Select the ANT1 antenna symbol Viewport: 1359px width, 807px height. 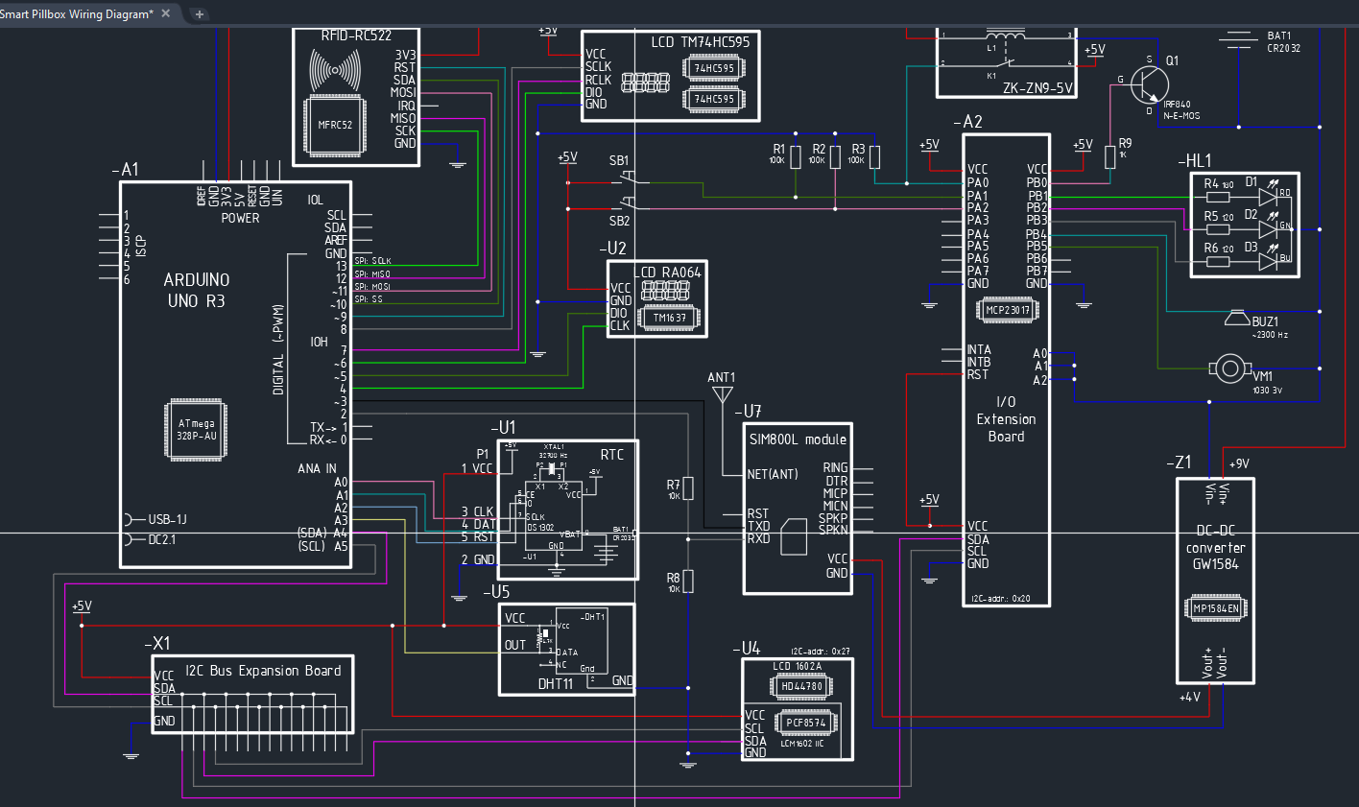tap(722, 393)
